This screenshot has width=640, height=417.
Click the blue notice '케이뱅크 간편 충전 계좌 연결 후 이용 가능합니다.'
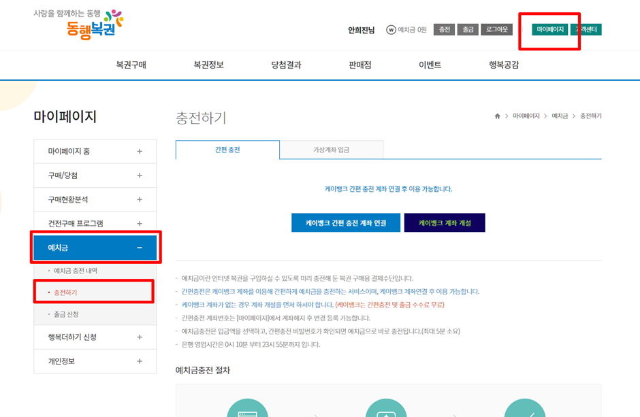[x=388, y=189]
